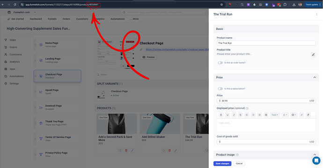Bookmark this page with the star icon
This screenshot has height=168, width=323.
click(221, 5)
